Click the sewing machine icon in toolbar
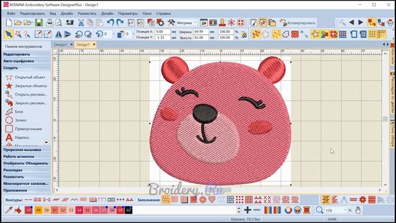This screenshot has width=396, height=223. (x=70, y=23)
